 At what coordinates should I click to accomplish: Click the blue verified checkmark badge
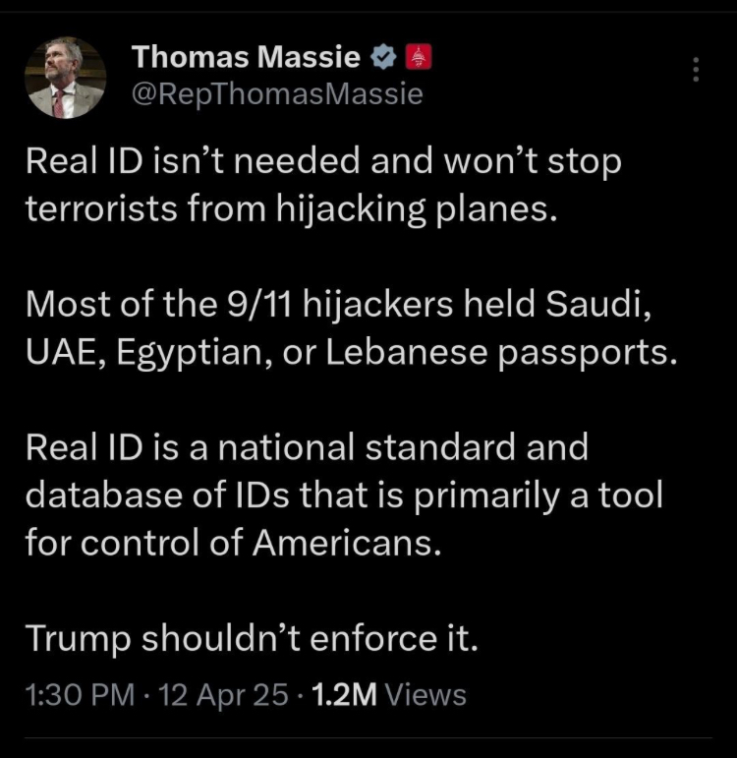[x=383, y=57]
